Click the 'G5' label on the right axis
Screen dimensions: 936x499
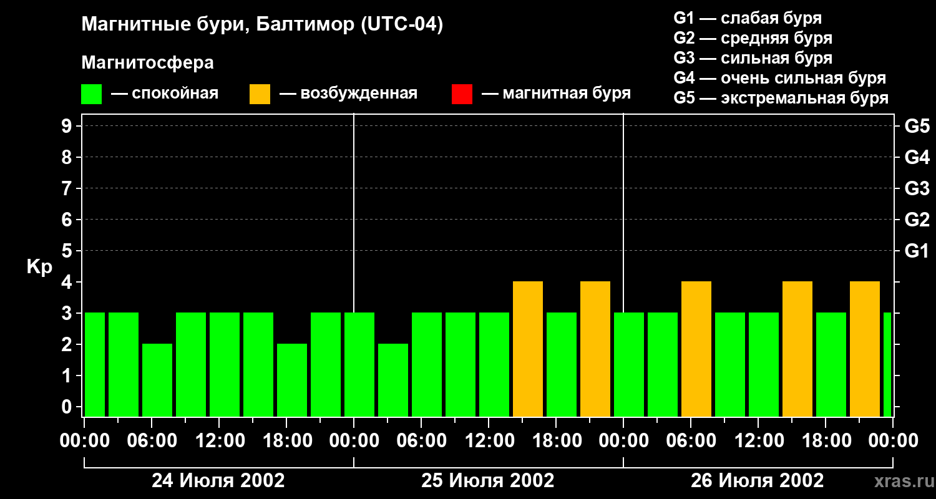[917, 126]
